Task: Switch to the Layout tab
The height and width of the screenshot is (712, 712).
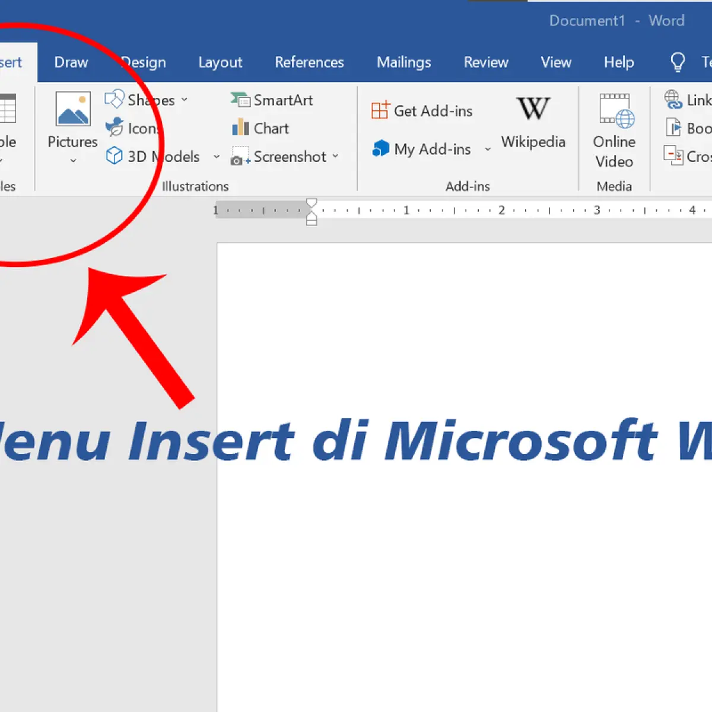Action: click(220, 62)
